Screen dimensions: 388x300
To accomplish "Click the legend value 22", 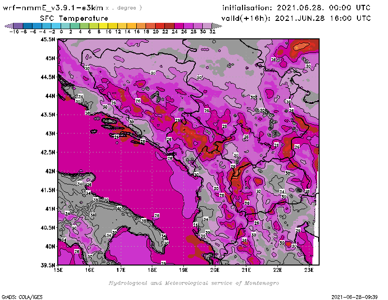I will pyautogui.click(x=165, y=32).
